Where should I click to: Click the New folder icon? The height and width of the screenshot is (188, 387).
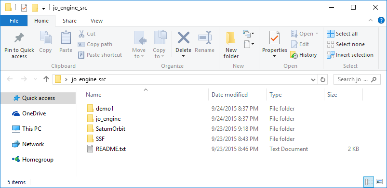click(x=230, y=38)
